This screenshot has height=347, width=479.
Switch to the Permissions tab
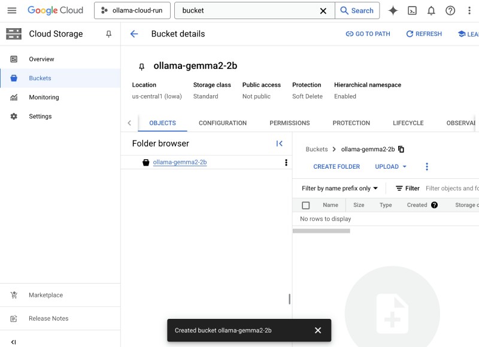[x=290, y=123]
